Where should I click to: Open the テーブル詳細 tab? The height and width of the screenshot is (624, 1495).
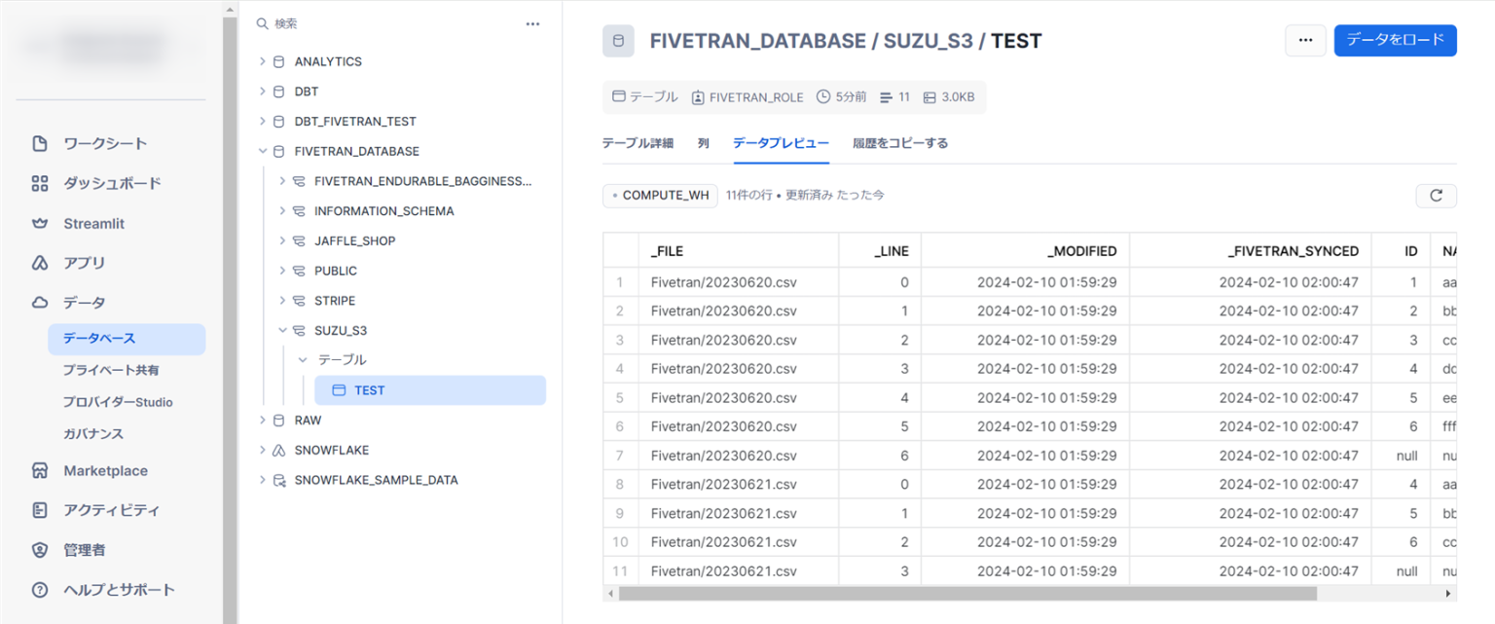click(637, 142)
